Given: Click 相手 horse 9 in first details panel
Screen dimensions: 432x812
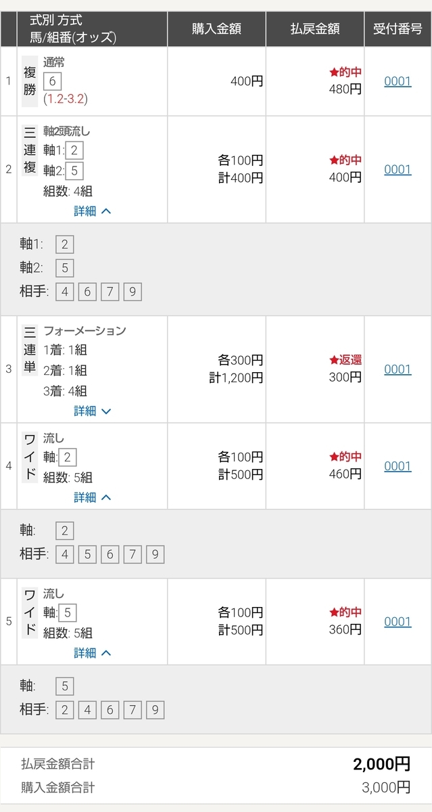Looking at the screenshot, I should pos(133,292).
